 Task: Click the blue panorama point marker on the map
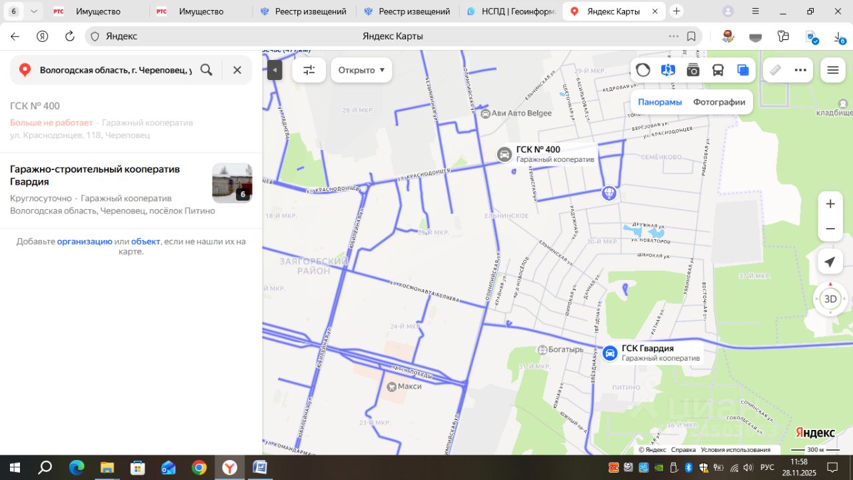608,193
